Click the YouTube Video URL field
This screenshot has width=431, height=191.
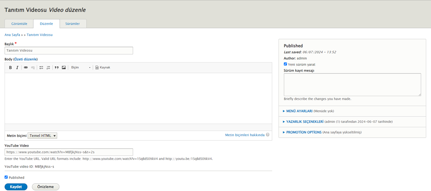69,152
